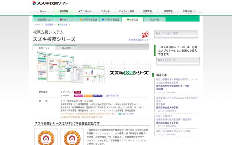Open the 小学校学習支援 sub-tab

coord(88,20)
